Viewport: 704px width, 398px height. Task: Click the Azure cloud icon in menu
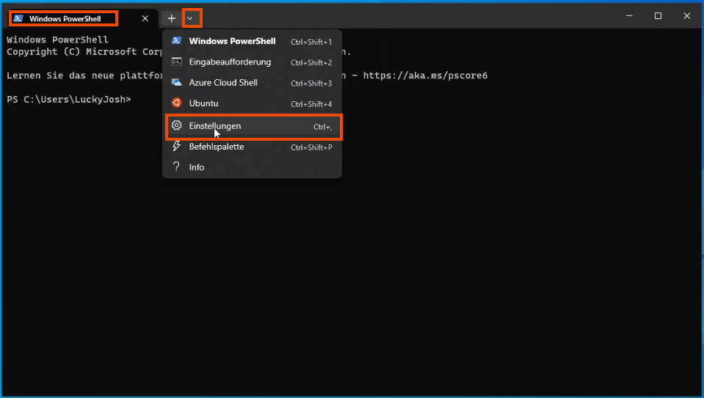click(x=176, y=82)
